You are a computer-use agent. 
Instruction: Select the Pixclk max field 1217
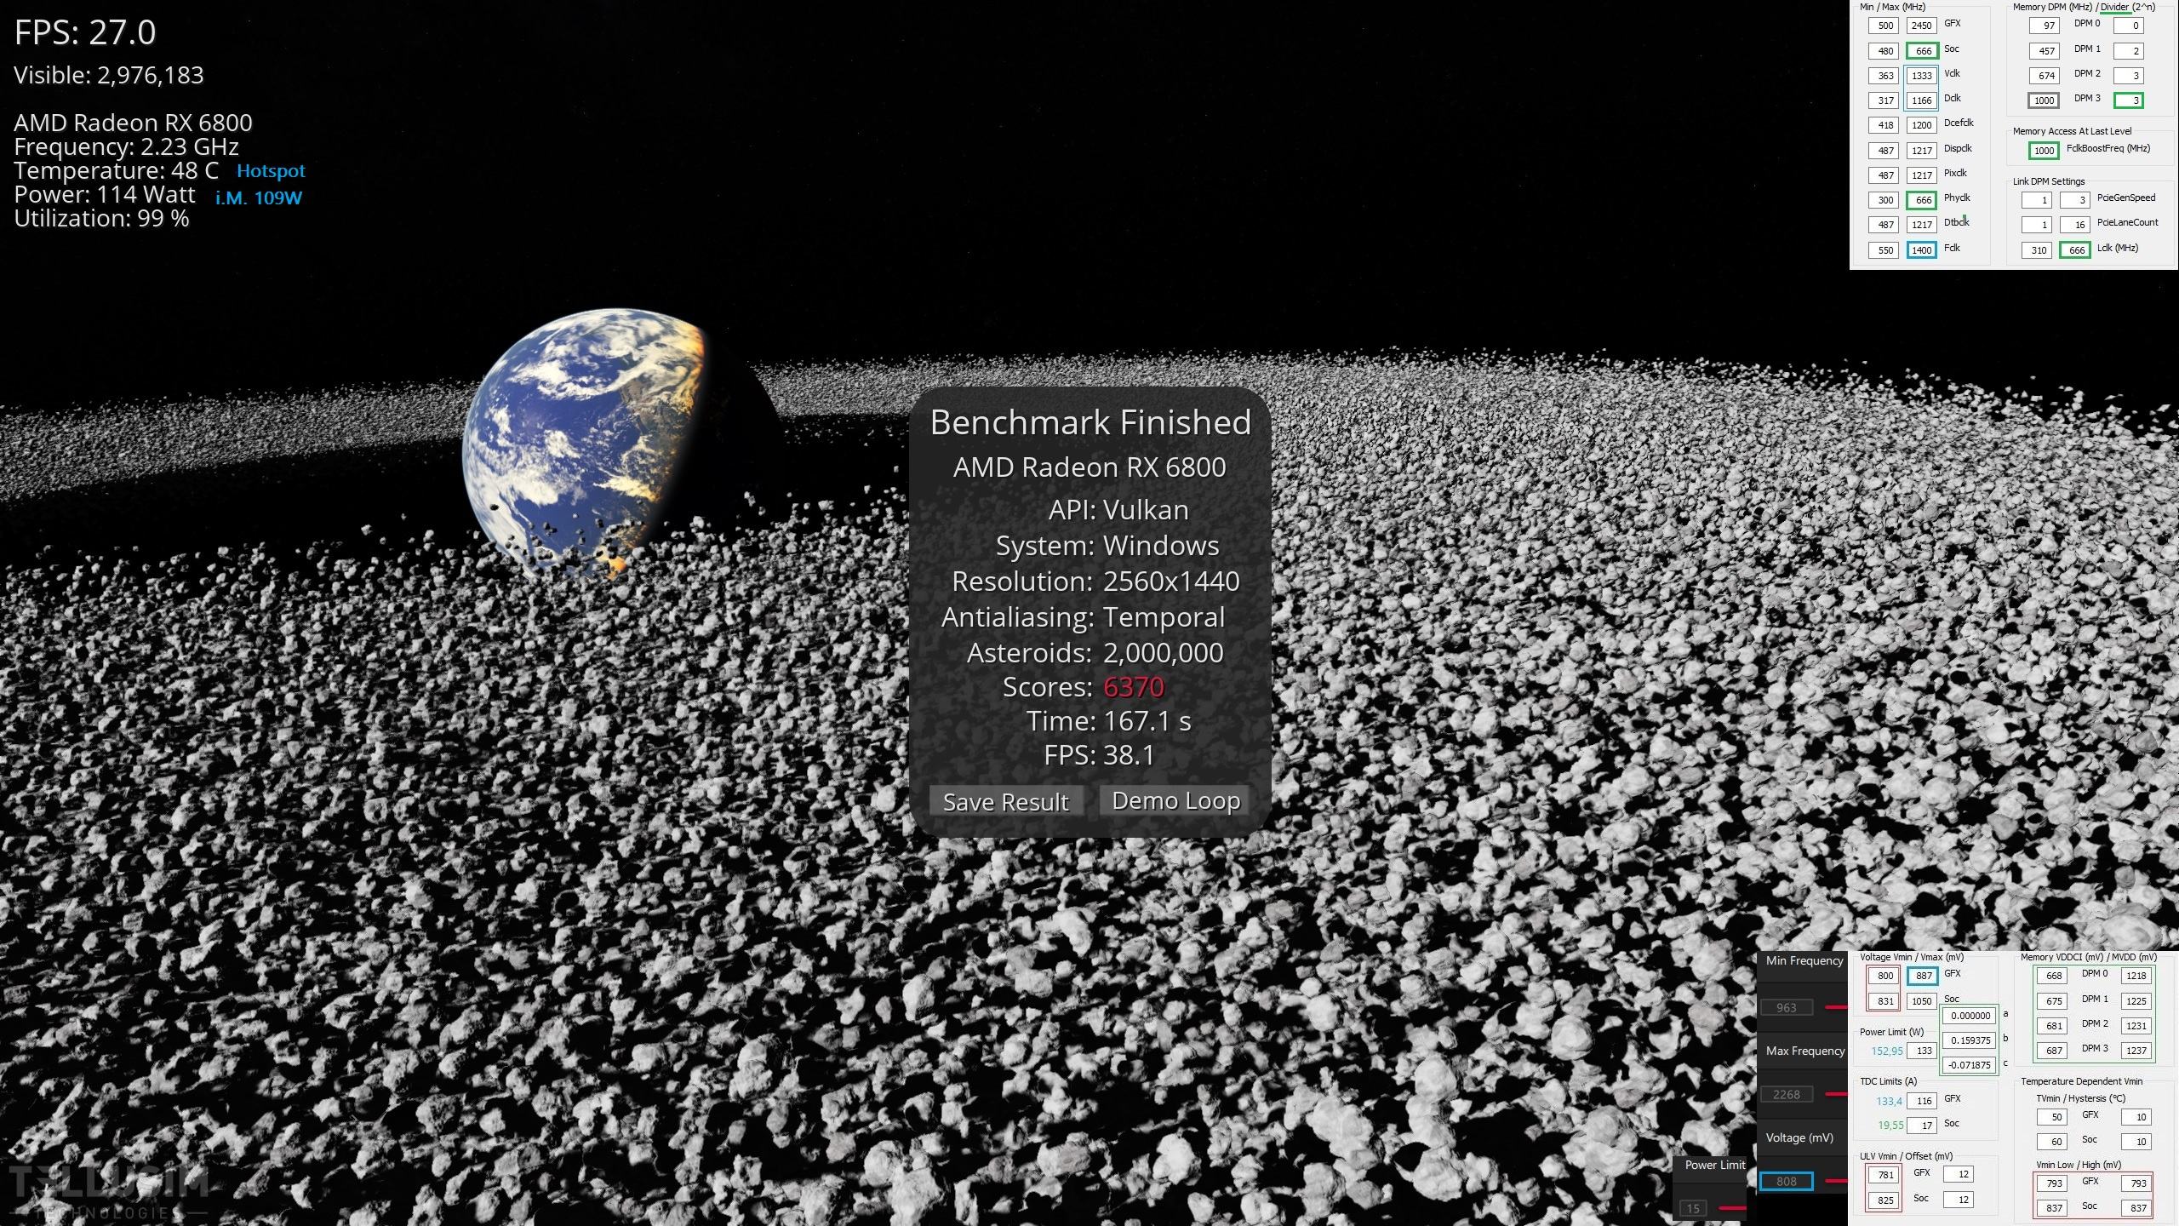point(1922,175)
